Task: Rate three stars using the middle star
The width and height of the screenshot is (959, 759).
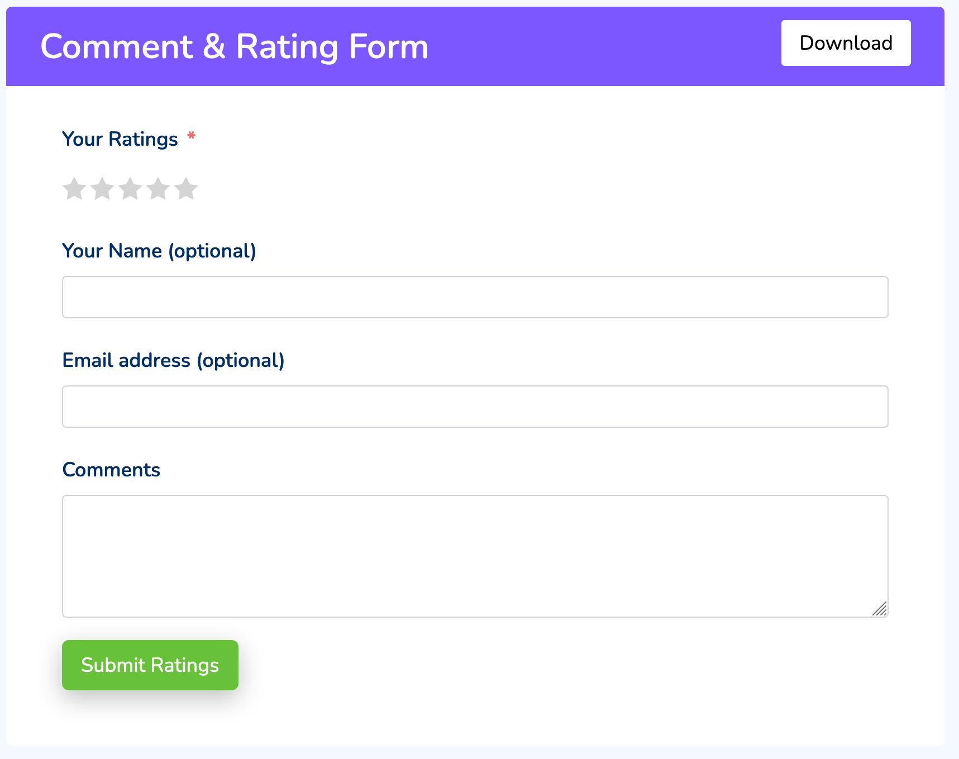Action: (130, 189)
